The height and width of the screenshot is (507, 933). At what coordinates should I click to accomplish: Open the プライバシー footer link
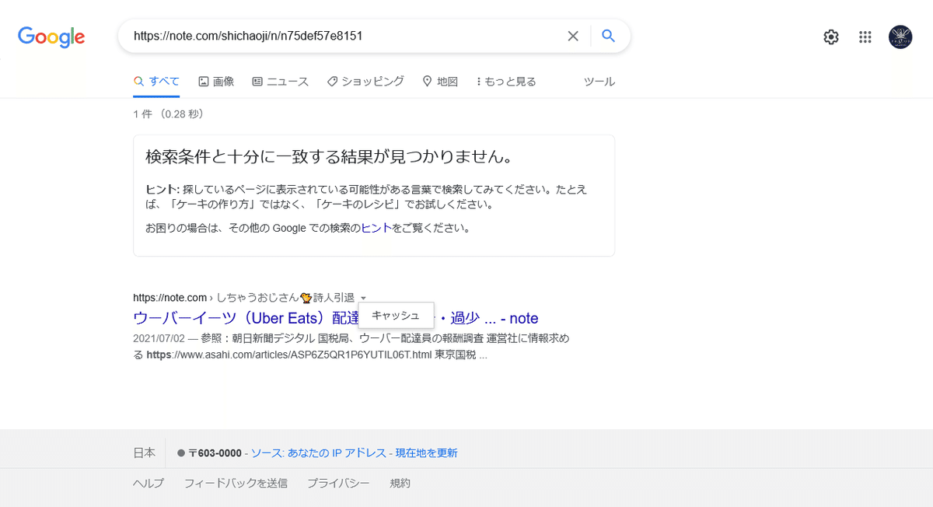(x=339, y=483)
